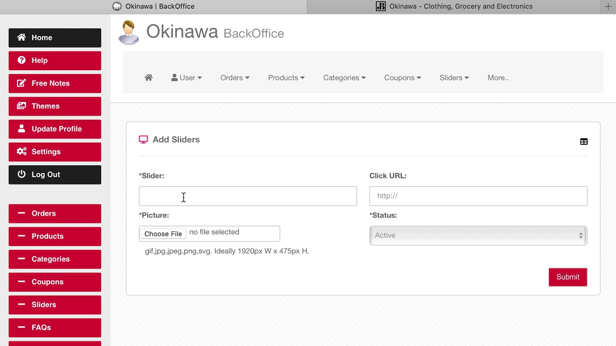Expand the Orders section in the sidebar
The width and height of the screenshot is (616, 346).
pos(55,213)
